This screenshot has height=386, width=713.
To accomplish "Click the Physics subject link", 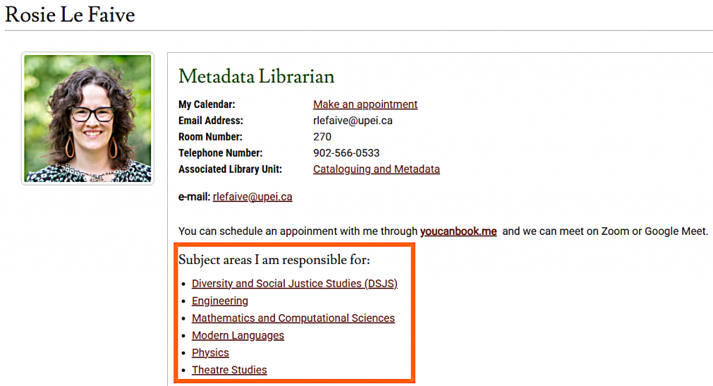I will click(x=210, y=353).
